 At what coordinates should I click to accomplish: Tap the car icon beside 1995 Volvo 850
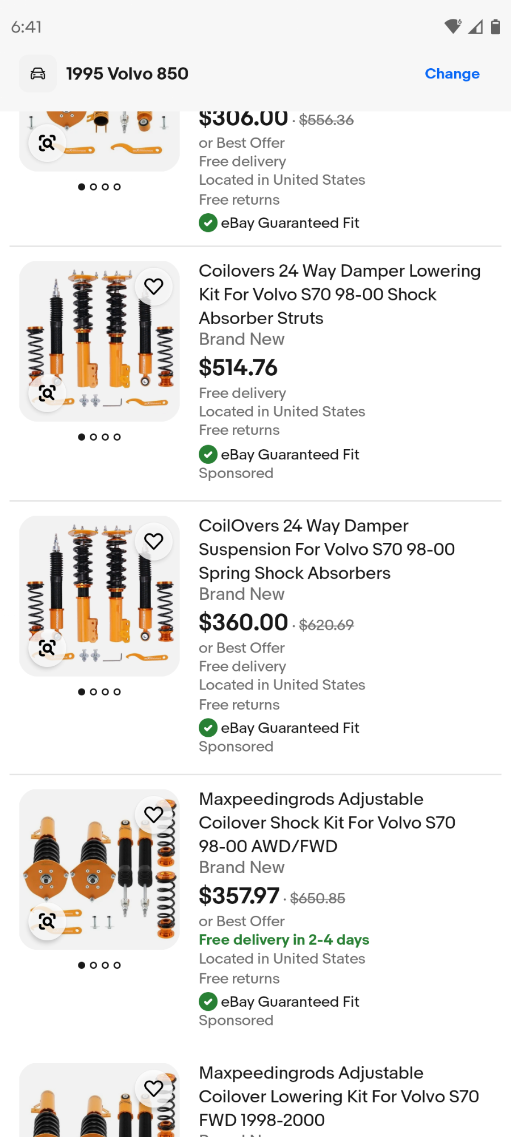tap(37, 73)
